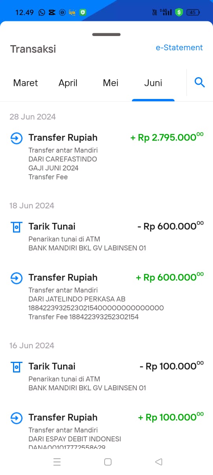Switch to the Maret tab
The height and width of the screenshot is (475, 213).
26,83
